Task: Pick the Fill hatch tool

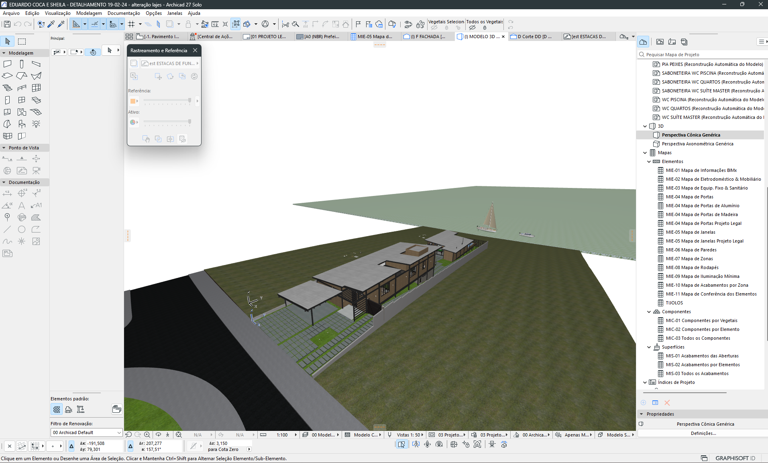Action: point(36,218)
